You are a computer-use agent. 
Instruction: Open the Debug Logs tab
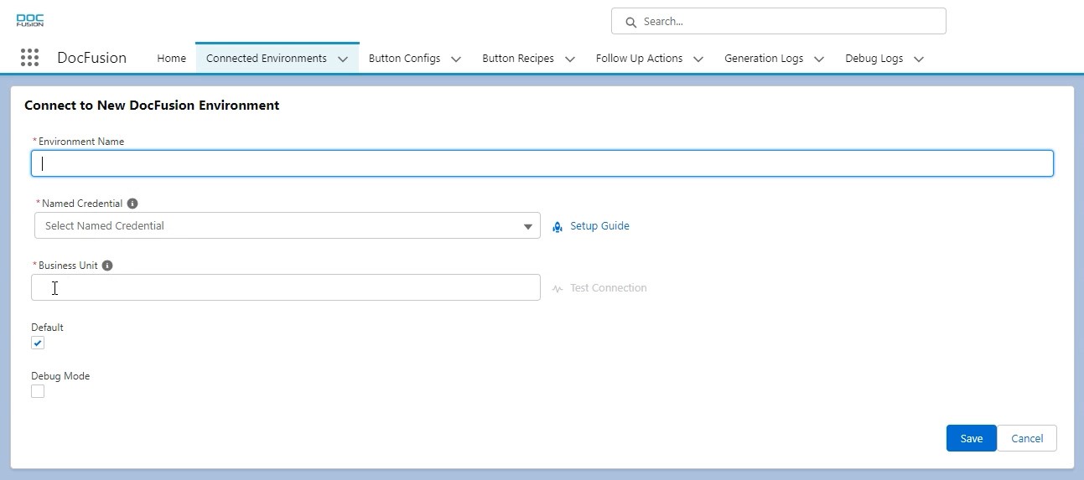pos(874,59)
